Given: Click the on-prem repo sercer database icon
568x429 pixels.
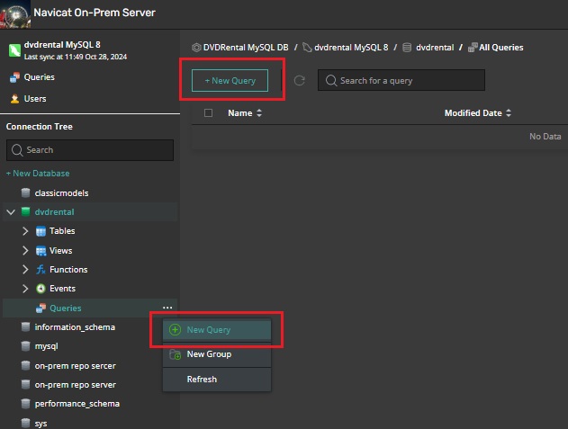Looking at the screenshot, I should pyautogui.click(x=25, y=366).
